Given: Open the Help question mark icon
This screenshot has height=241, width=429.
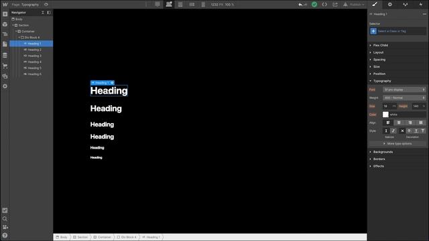Looking at the screenshot, I should pyautogui.click(x=5, y=235).
